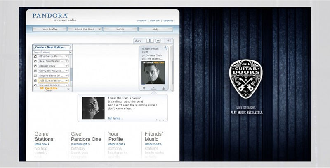The width and height of the screenshot is (330, 168).
Task: Expand the Your Stations arrow
Action: [70, 52]
